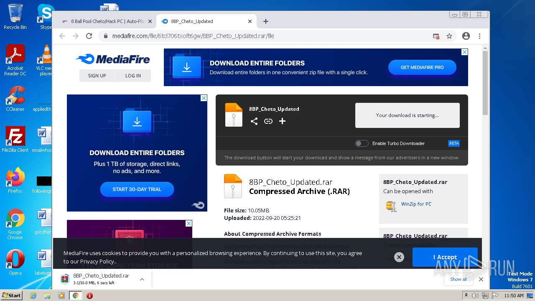Close the left Download Entire Folders ad
The width and height of the screenshot is (535, 301).
pyautogui.click(x=204, y=98)
